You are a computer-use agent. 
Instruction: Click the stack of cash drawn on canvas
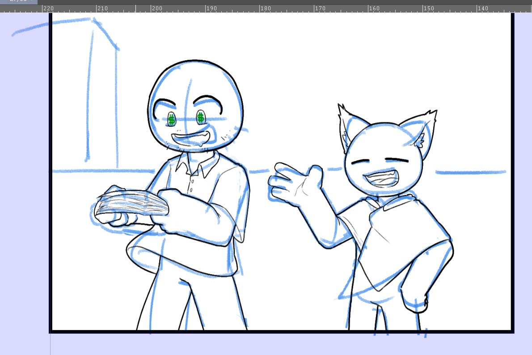point(132,204)
